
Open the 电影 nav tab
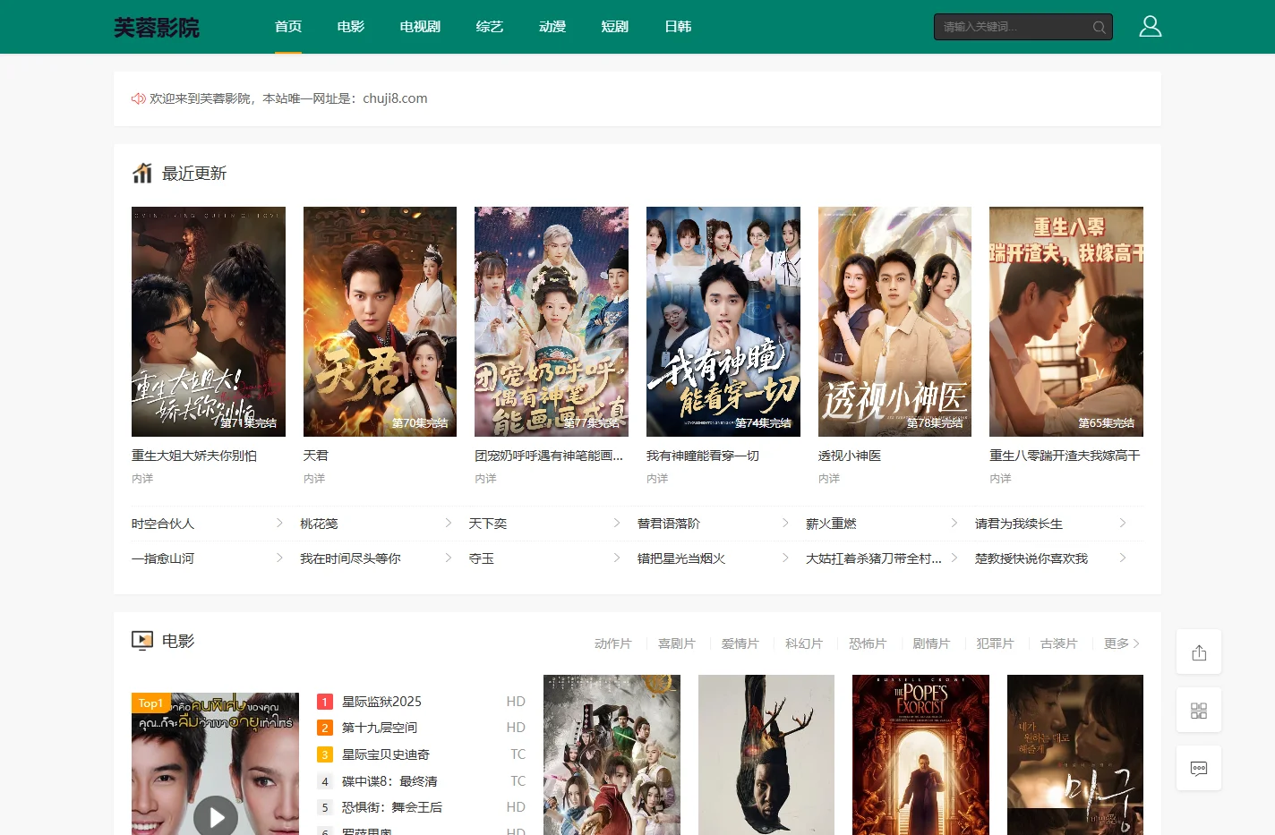(351, 27)
